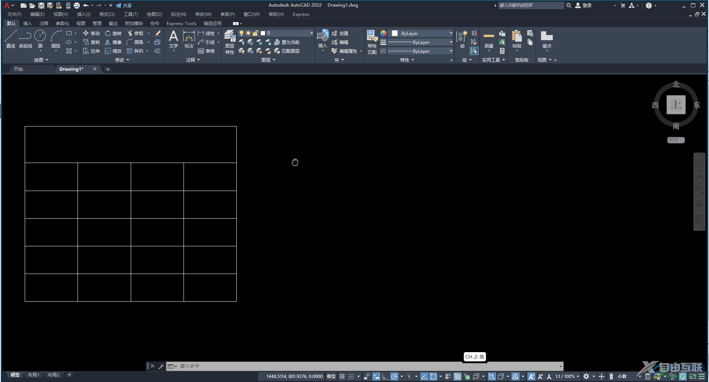
Task: Click the Trim (修剪) tool
Action: click(135, 33)
